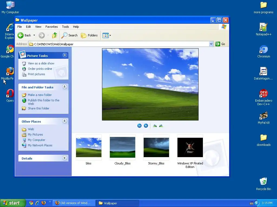This screenshot has width=277, height=207.
Task: Open the View menu
Action: point(38,27)
